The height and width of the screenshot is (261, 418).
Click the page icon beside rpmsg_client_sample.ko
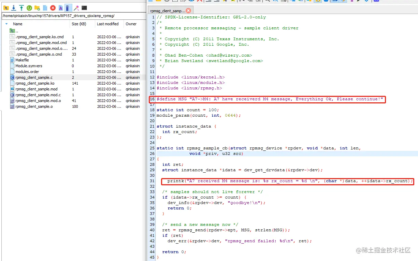tap(12, 83)
